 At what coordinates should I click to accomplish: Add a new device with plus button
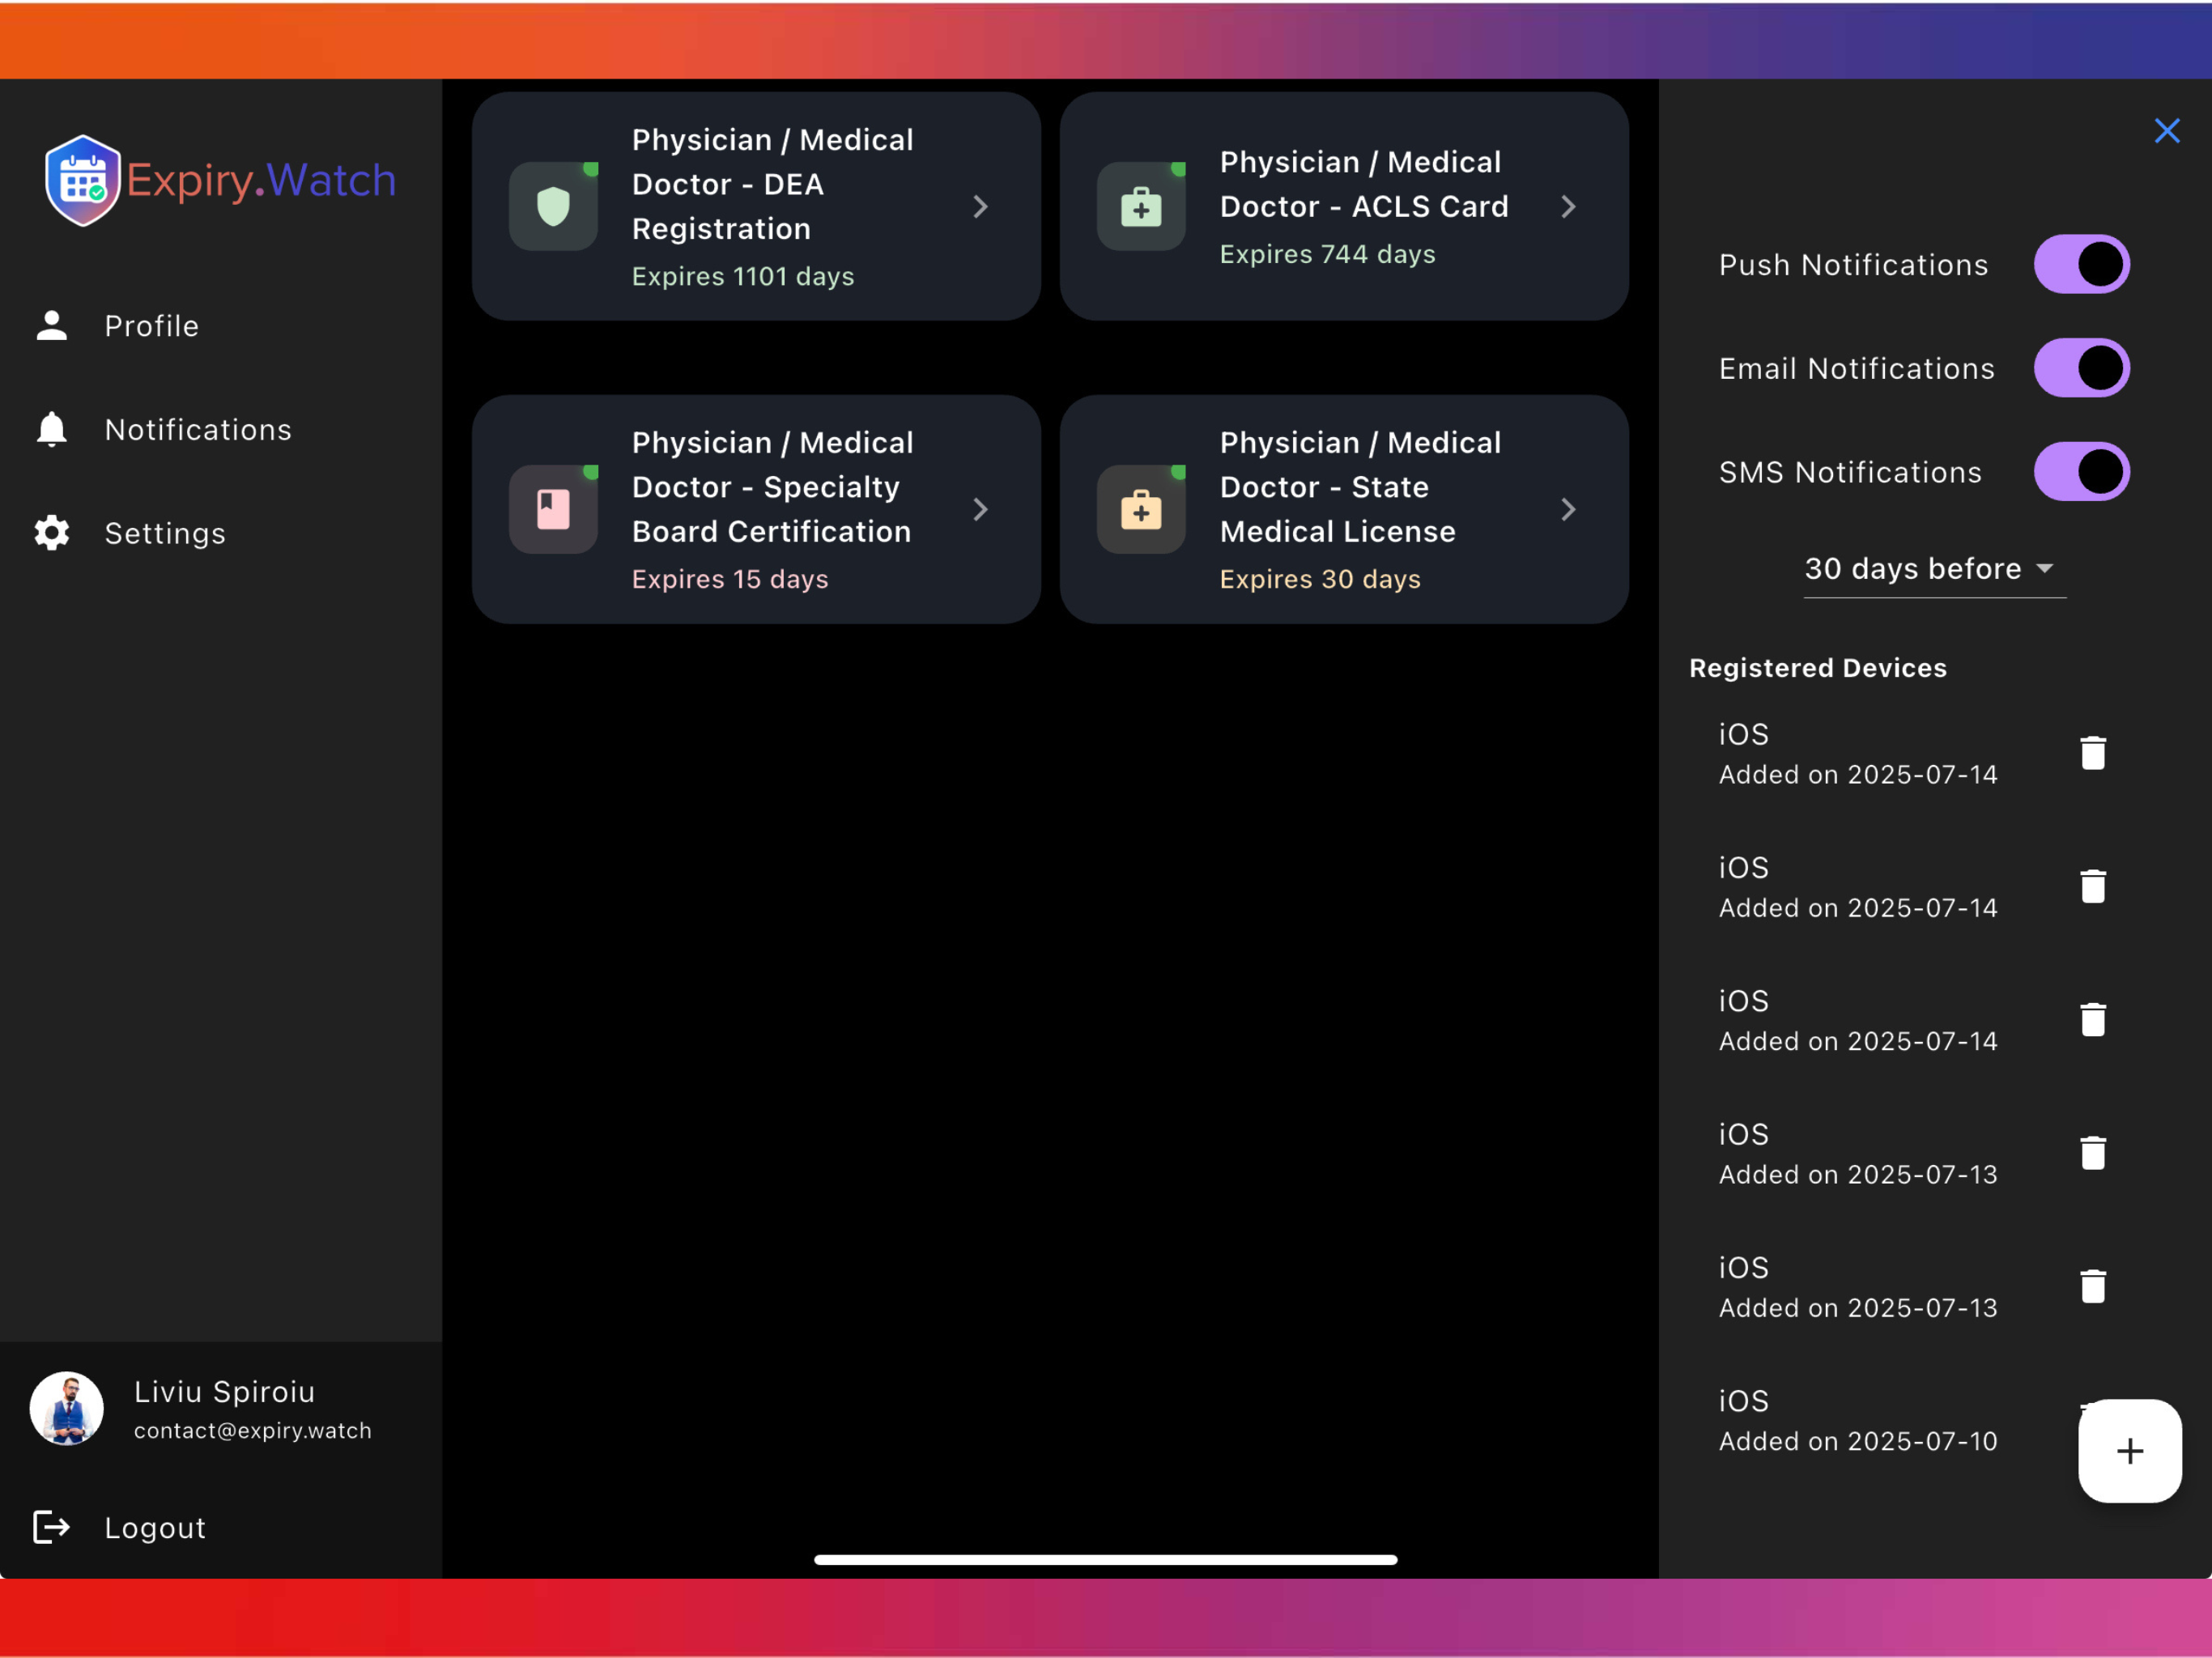click(2130, 1450)
